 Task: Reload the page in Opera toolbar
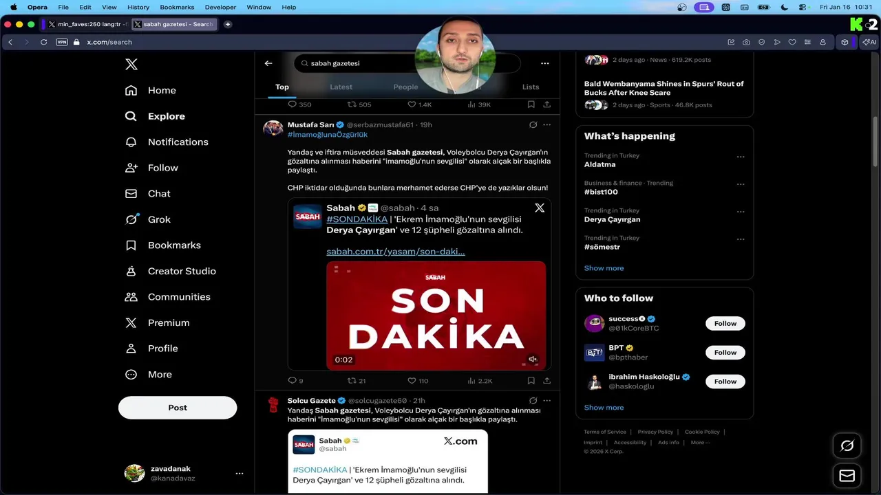click(43, 42)
